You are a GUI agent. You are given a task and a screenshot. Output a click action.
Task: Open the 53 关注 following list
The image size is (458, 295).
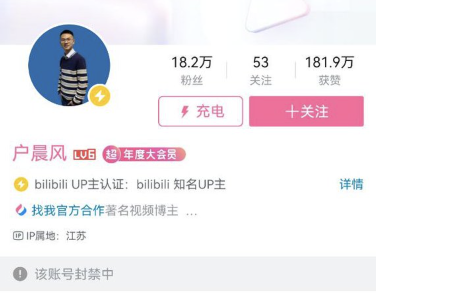(261, 70)
